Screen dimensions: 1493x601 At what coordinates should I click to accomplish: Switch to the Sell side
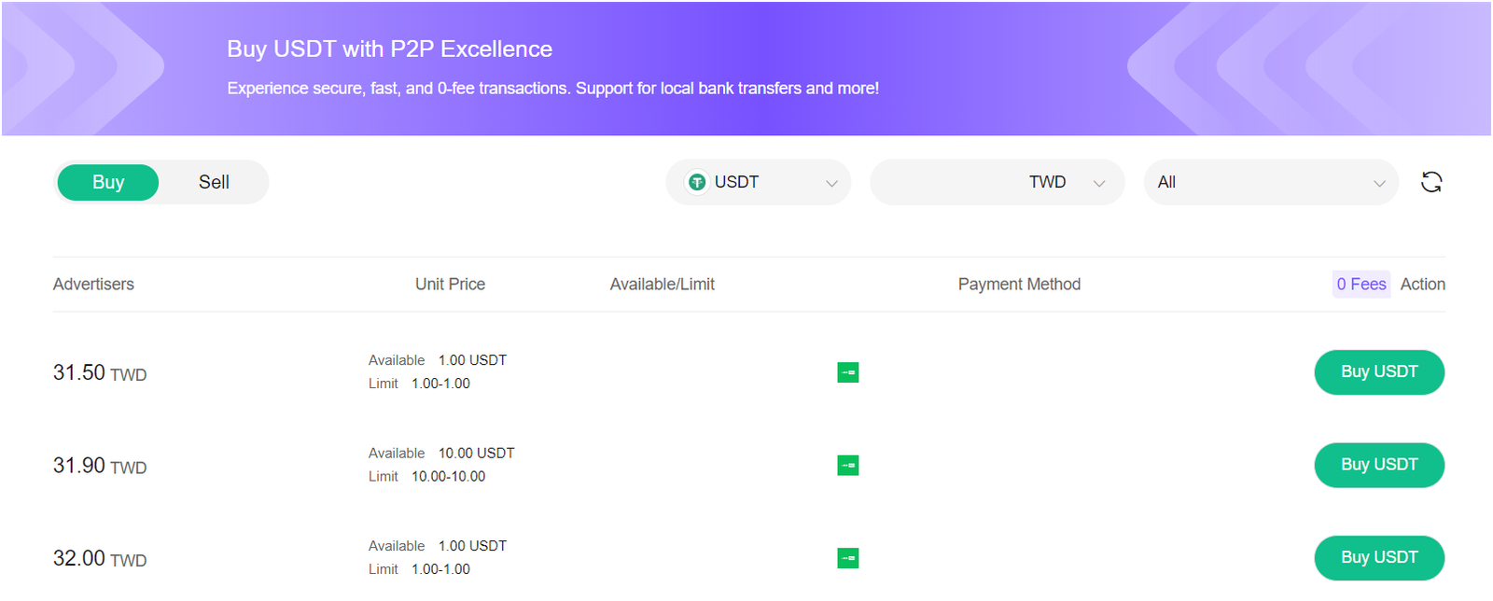point(213,182)
